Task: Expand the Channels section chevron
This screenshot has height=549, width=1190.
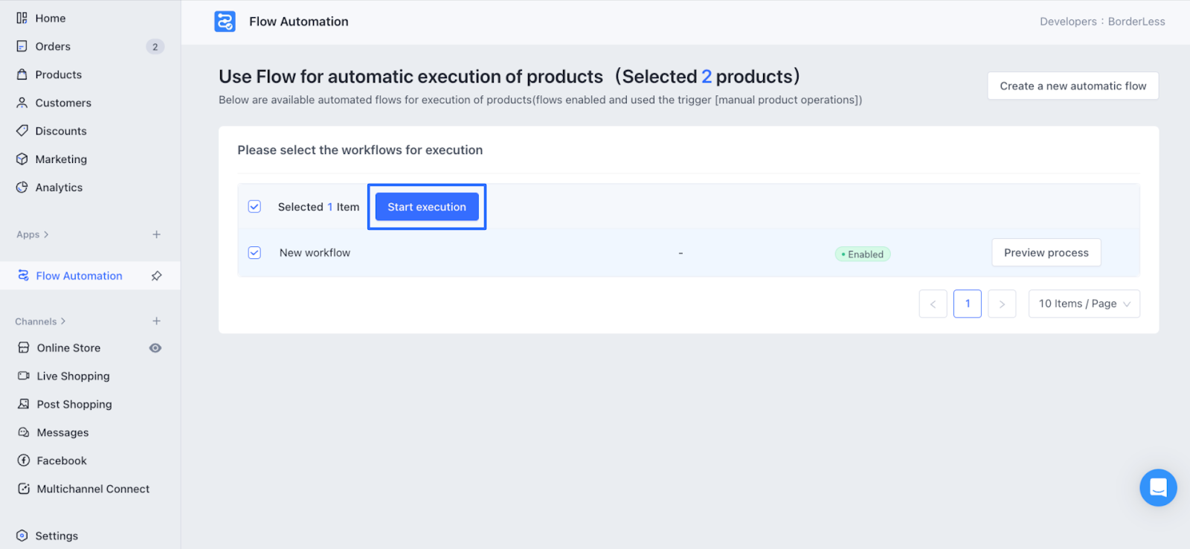Action: click(x=63, y=321)
